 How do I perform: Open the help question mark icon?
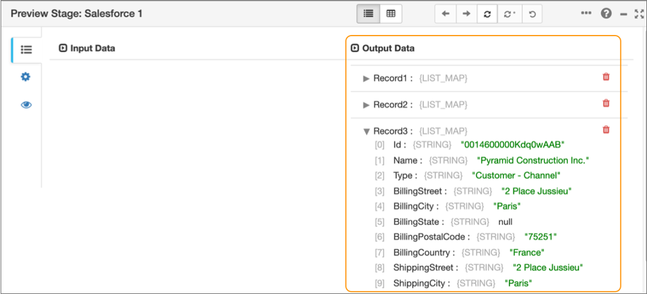606,13
